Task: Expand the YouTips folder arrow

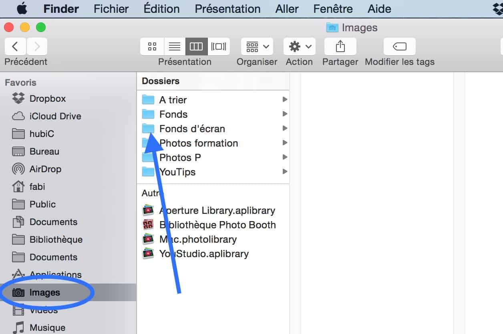Action: pyautogui.click(x=285, y=171)
